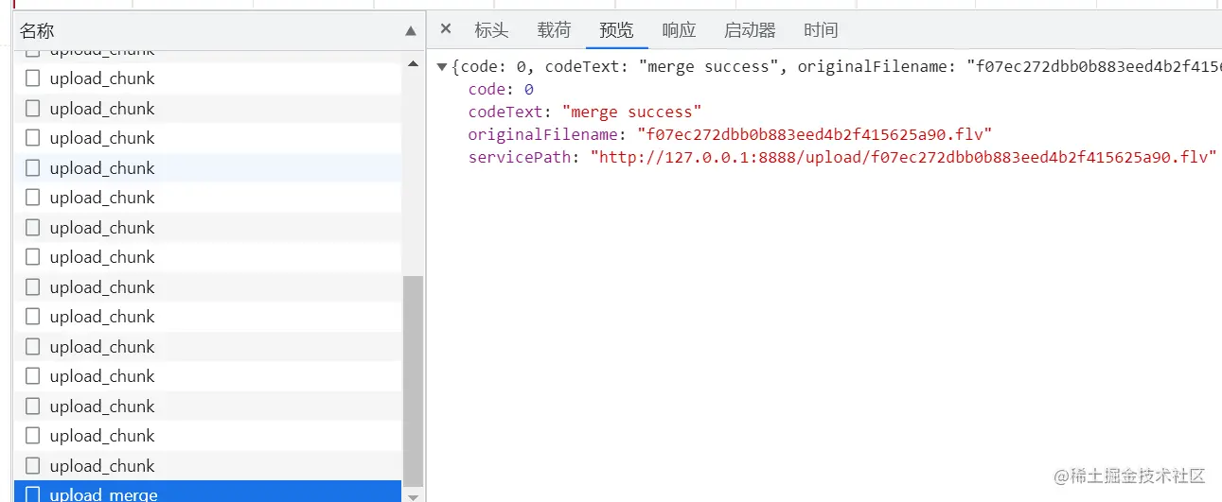The height and width of the screenshot is (502, 1222).
Task: Collapse the JSON response object triangle
Action: [442, 68]
